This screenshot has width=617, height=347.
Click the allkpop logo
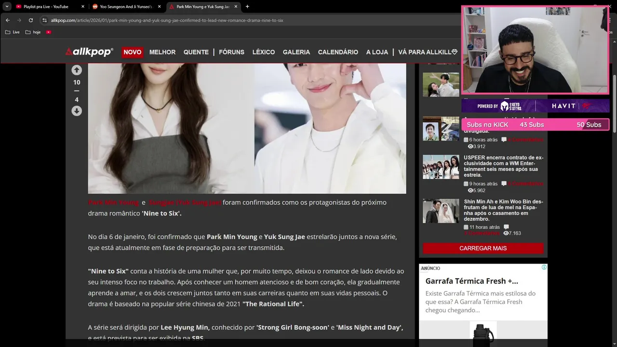point(89,52)
